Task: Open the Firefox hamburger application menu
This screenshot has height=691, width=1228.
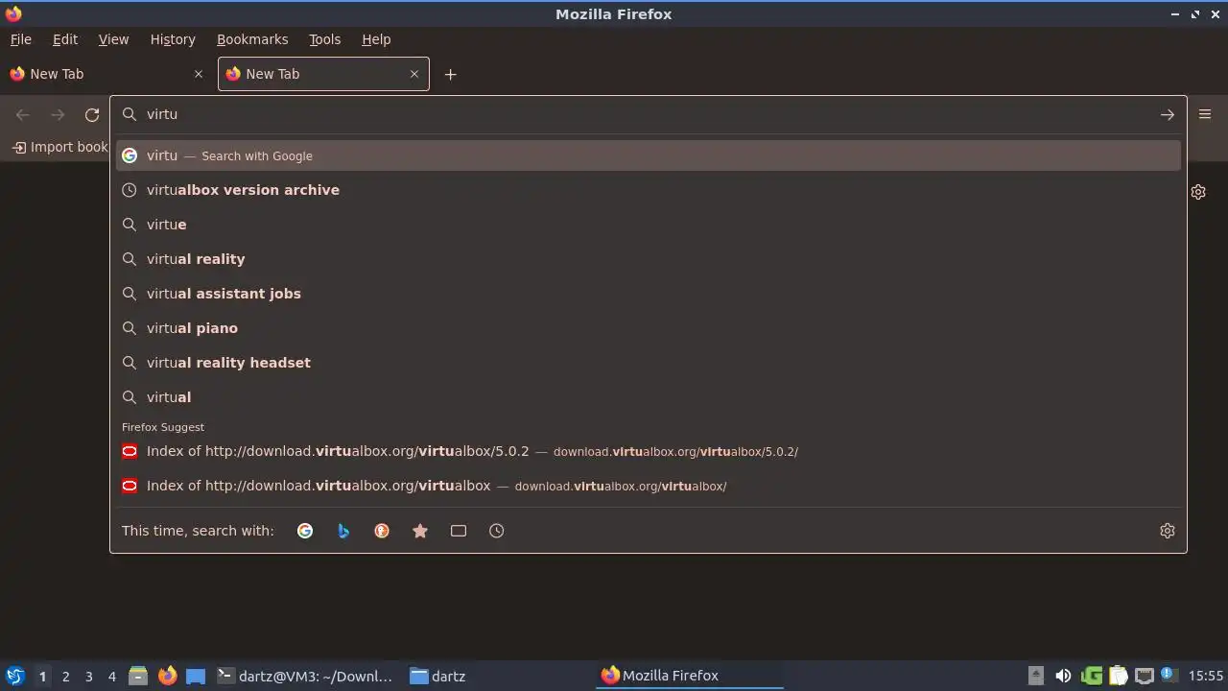Action: coord(1205,114)
